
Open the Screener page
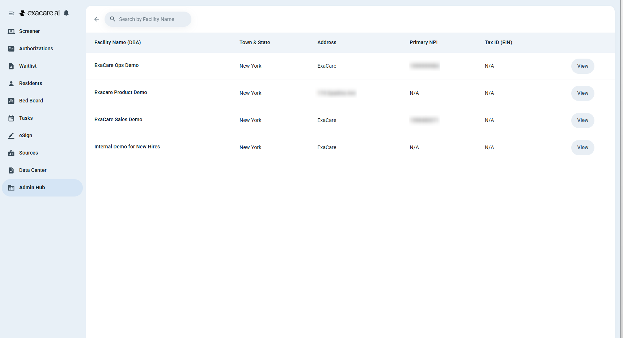pyautogui.click(x=42, y=31)
